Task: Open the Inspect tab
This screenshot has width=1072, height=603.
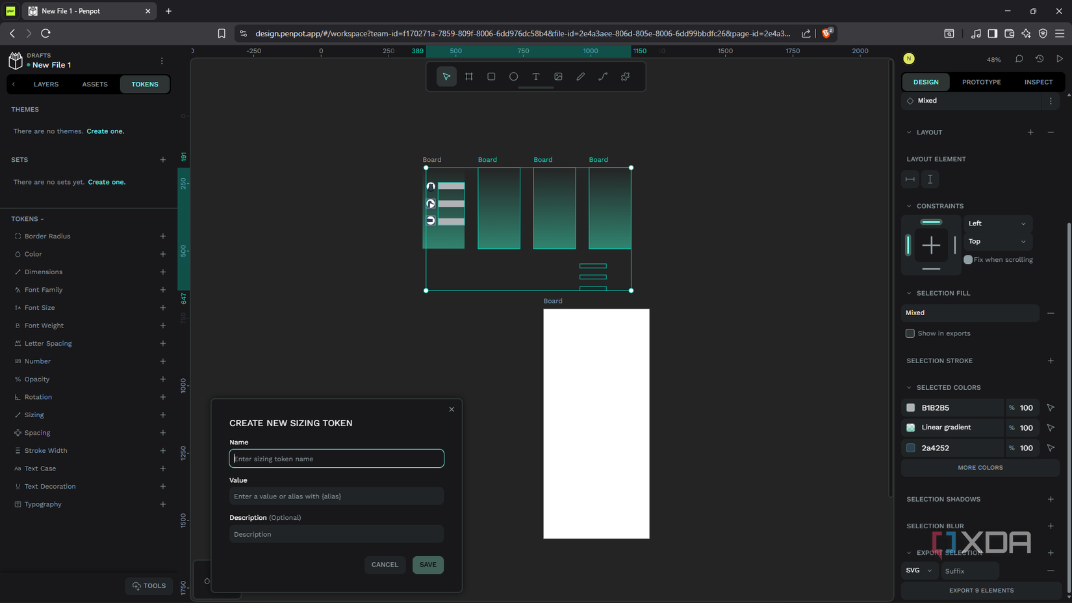Action: [1038, 82]
